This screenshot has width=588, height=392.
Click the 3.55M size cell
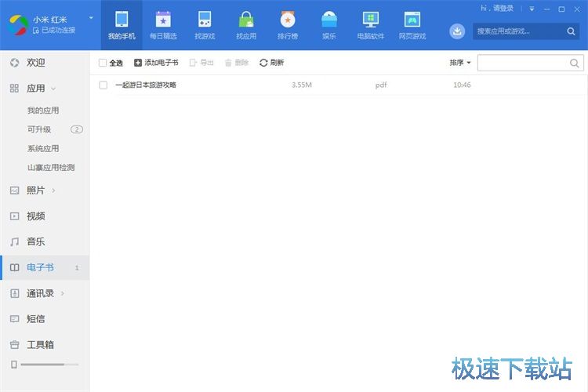[x=302, y=85]
